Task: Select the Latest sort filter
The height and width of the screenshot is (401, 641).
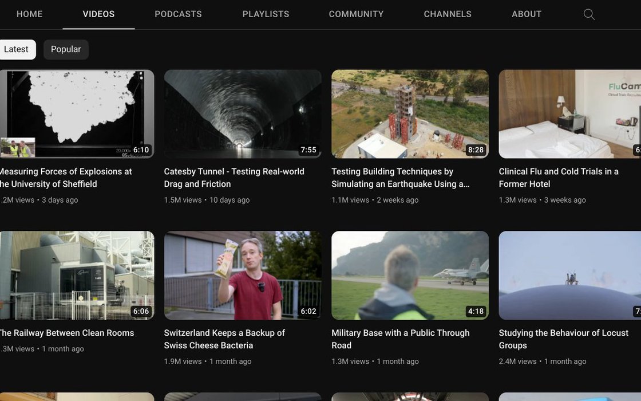Action: pyautogui.click(x=17, y=49)
